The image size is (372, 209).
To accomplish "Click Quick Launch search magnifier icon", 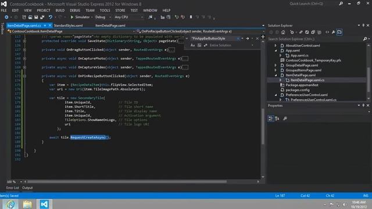I will coord(341,3).
